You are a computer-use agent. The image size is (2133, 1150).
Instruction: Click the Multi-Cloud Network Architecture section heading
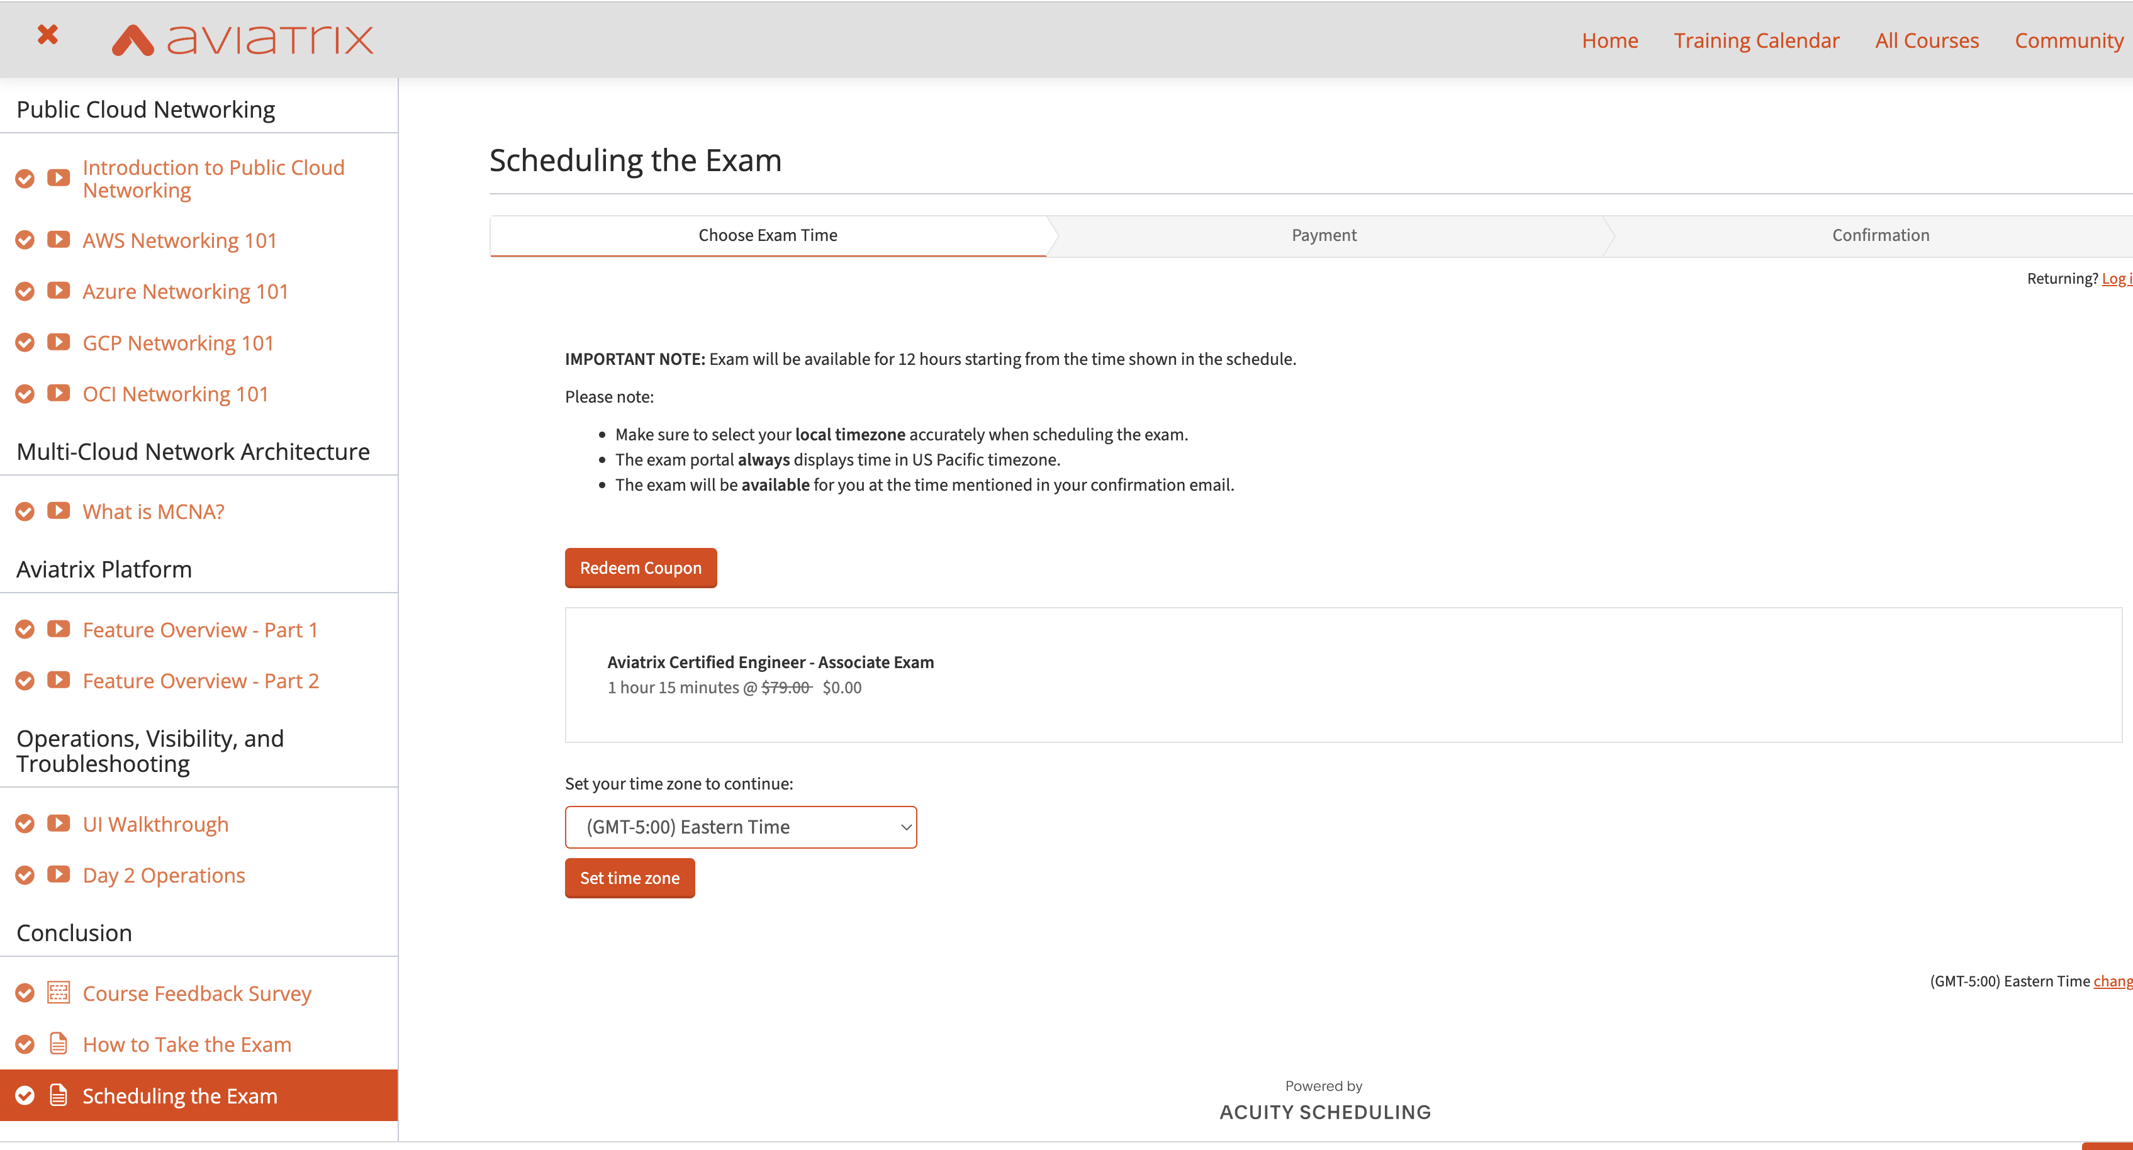(193, 452)
